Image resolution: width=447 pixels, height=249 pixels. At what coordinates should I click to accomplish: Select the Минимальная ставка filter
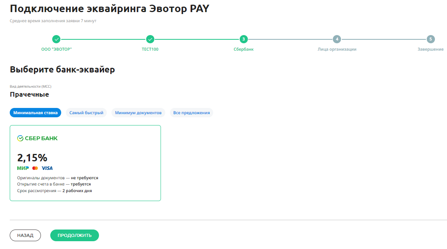(x=35, y=113)
